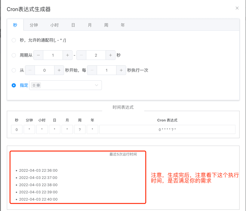
Task: Switch to the 年 tab
Action: [123, 25]
